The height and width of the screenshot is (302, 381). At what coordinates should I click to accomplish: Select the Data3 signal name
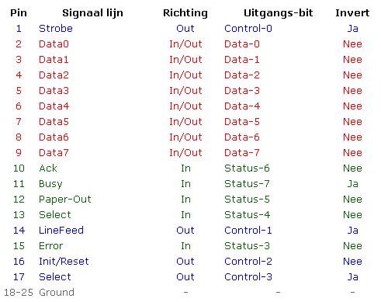point(54,91)
